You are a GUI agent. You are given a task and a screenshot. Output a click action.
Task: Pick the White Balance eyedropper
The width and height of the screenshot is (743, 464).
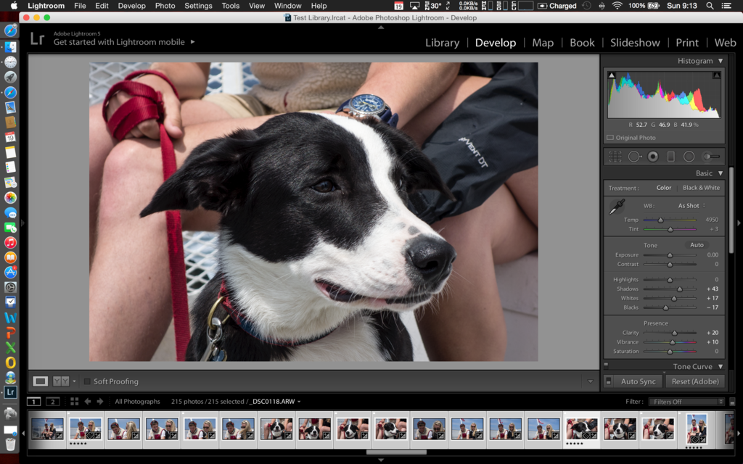click(617, 207)
